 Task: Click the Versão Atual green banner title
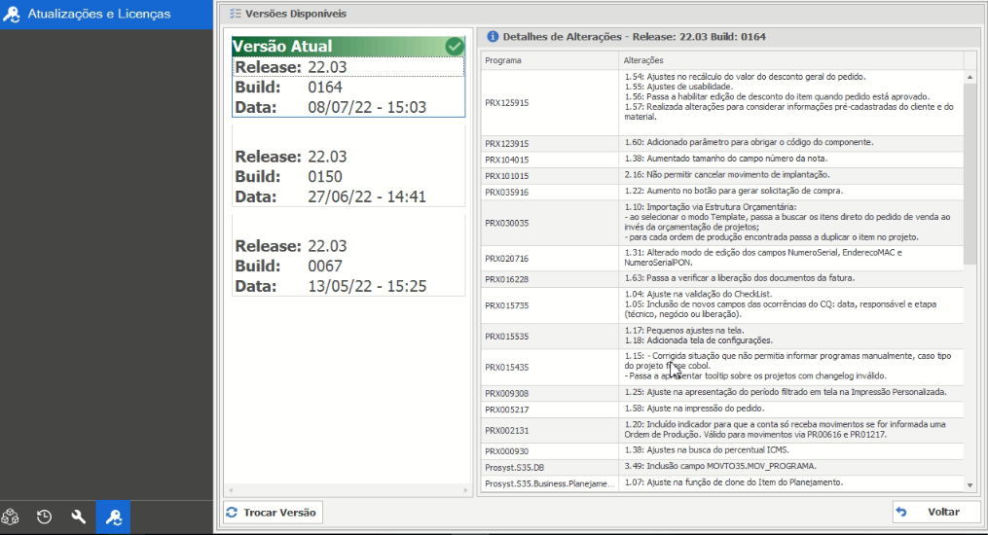pos(282,46)
